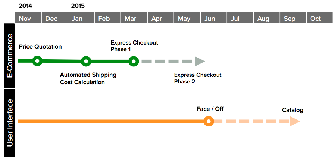Viewport: 335px width, 161px height.
Task: Click the User Interface lane label
Action: pos(9,123)
